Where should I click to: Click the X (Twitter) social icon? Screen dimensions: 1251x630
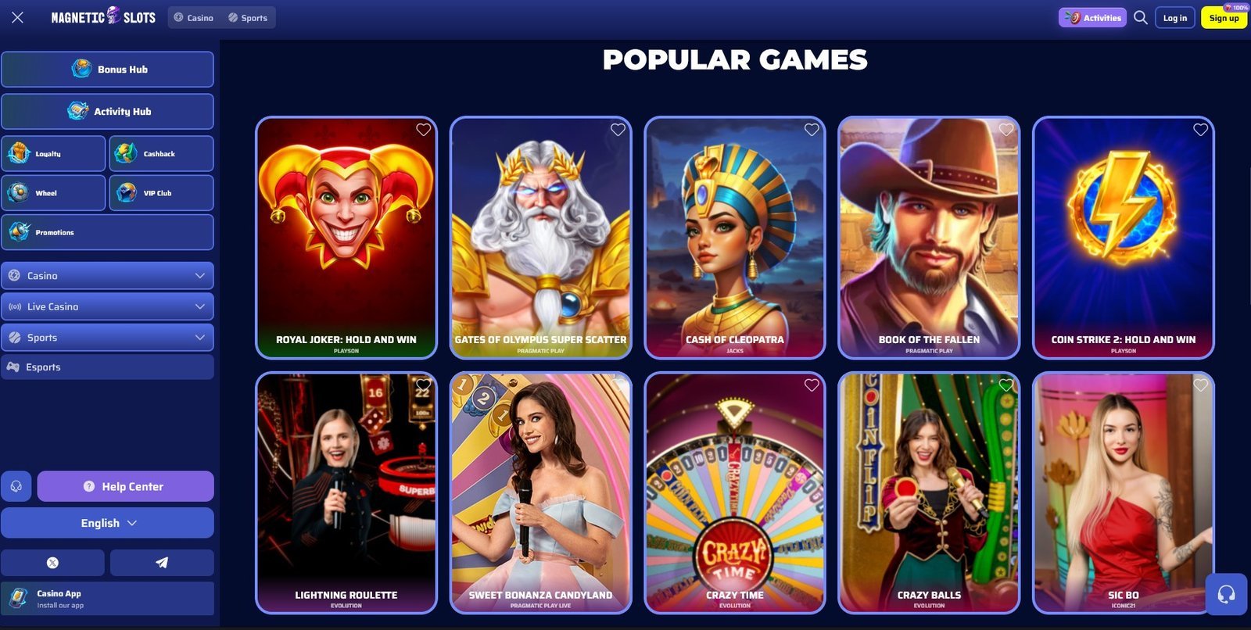[52, 563]
